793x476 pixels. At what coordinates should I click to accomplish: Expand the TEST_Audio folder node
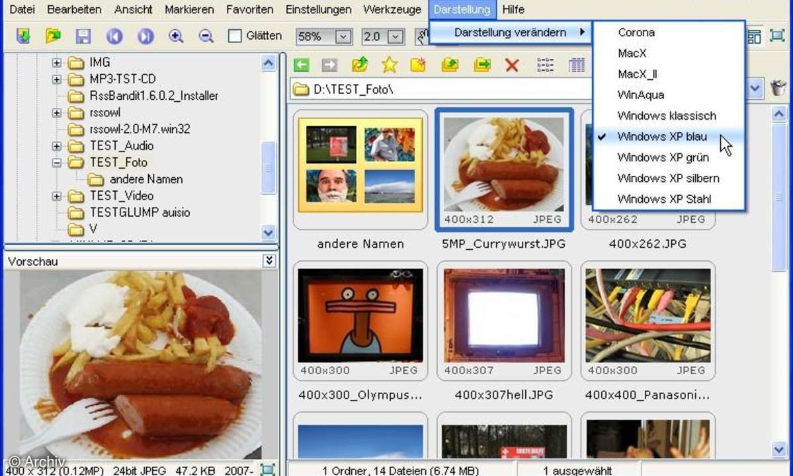pyautogui.click(x=57, y=146)
